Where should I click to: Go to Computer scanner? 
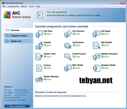pos(19,36)
